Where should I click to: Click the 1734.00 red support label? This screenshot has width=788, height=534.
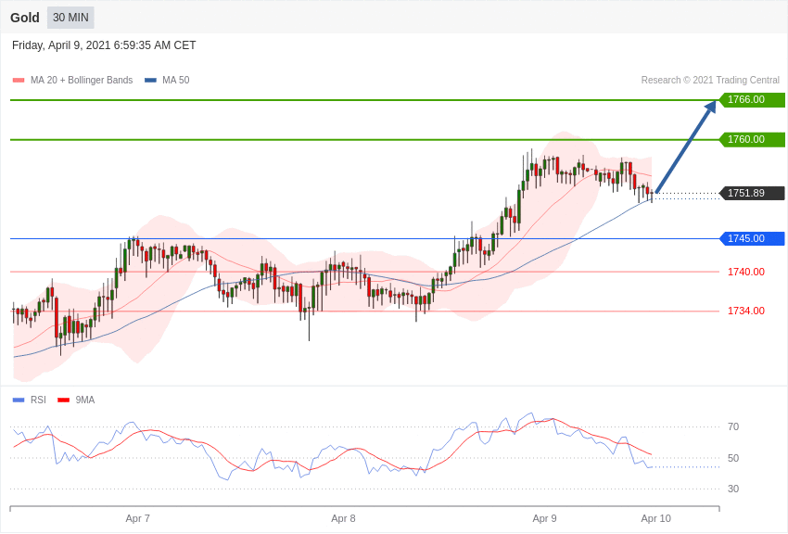(x=745, y=311)
